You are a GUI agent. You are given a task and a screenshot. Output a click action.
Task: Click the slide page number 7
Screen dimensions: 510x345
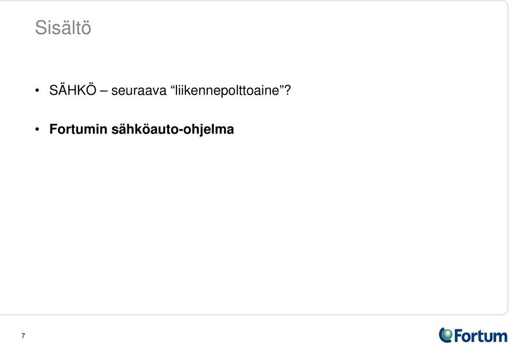click(x=23, y=336)
